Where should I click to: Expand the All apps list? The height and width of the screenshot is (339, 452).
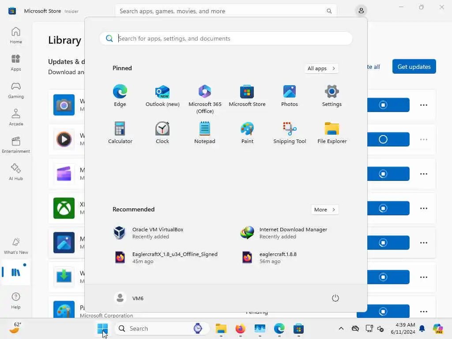point(321,68)
